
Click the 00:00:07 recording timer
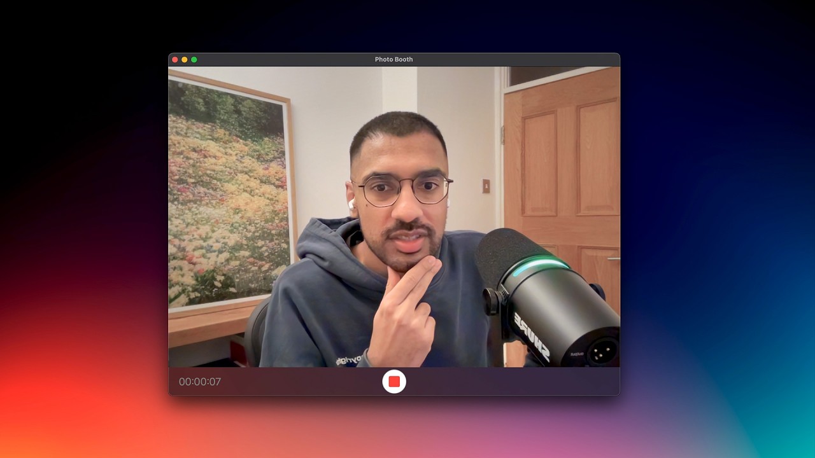[200, 382]
